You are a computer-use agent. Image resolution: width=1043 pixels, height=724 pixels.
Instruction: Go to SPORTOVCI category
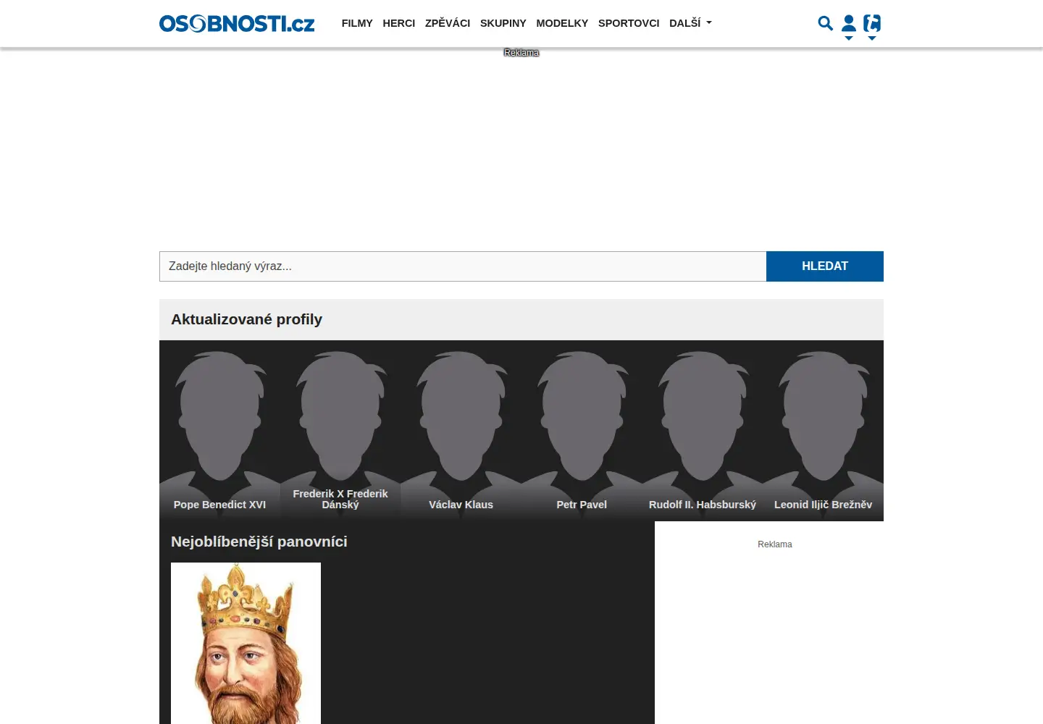click(629, 23)
